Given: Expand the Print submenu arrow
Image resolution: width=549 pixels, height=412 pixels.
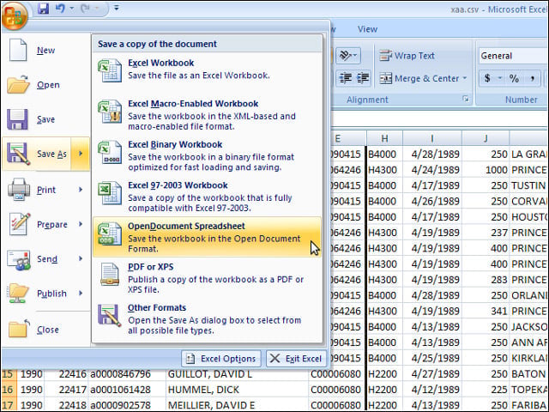Looking at the screenshot, I should (x=81, y=190).
